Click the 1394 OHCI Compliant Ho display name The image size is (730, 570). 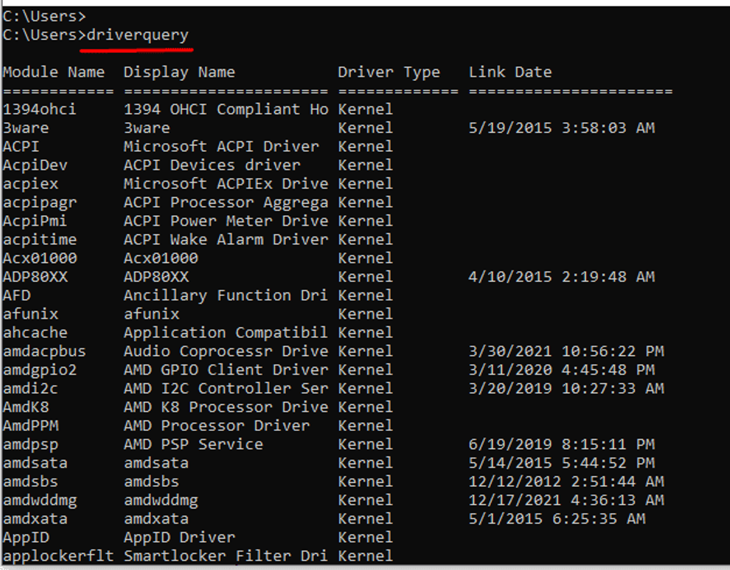(x=226, y=109)
